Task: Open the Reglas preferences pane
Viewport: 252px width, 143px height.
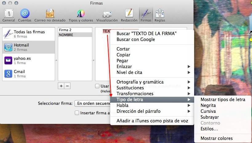Action: coord(160,15)
